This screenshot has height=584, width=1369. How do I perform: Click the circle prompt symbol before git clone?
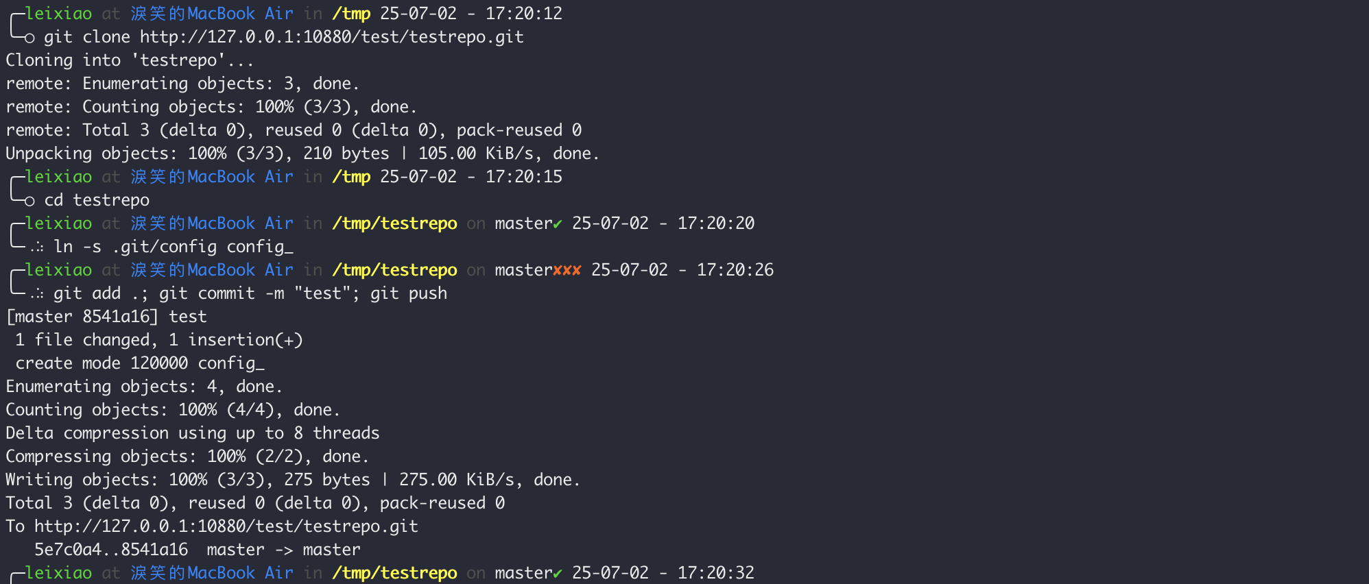point(29,38)
